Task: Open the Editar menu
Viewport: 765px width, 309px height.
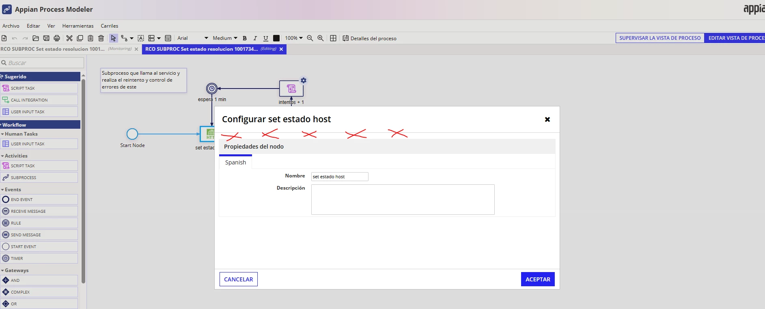Action: (33, 26)
